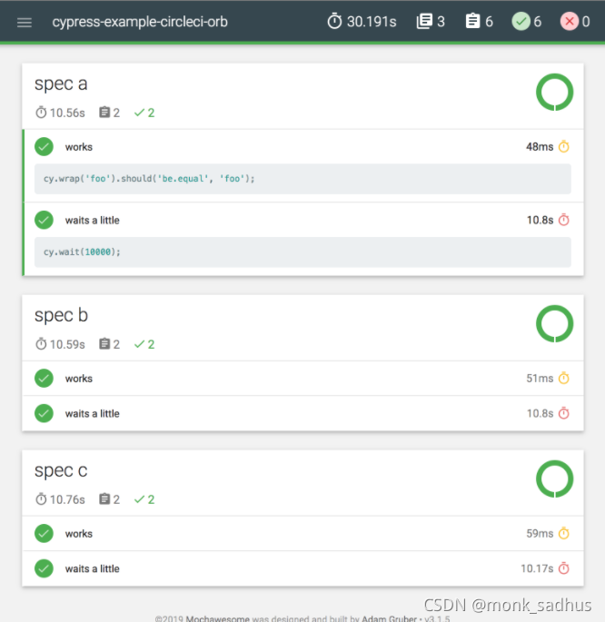Click the spec c passed checkmark icon
The width and height of the screenshot is (605, 622).
pos(139,499)
